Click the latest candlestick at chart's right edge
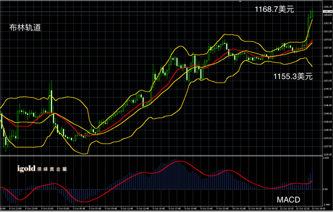The image size is (333, 212). tap(312, 14)
